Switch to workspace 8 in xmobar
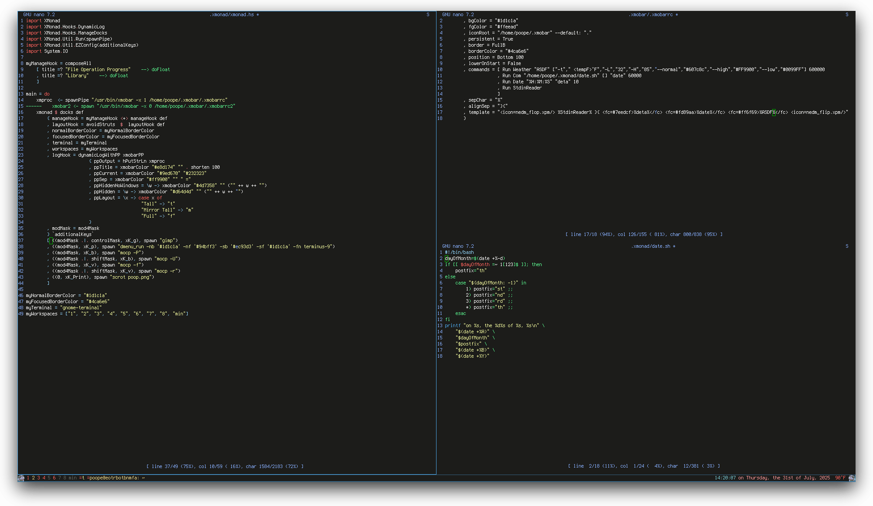This screenshot has width=873, height=506. [65, 478]
